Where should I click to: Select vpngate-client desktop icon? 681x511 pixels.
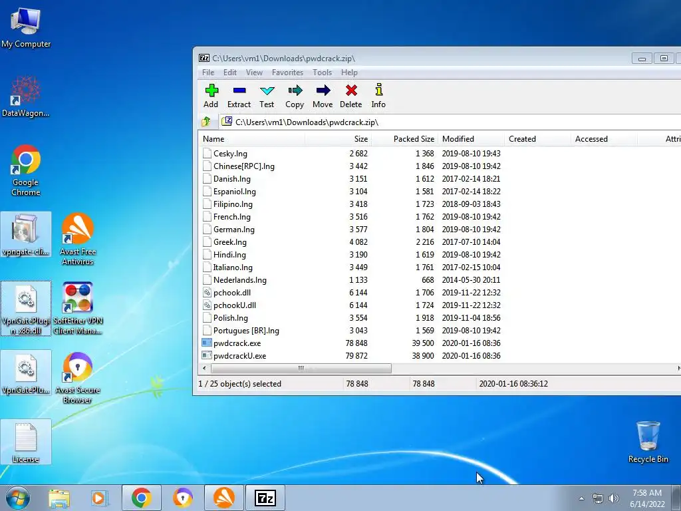tap(26, 235)
